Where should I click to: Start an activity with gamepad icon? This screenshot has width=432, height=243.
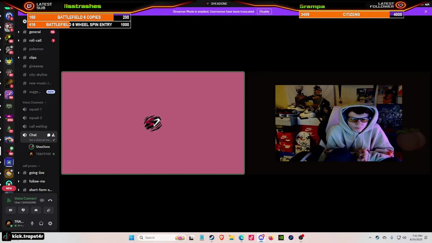36,210
